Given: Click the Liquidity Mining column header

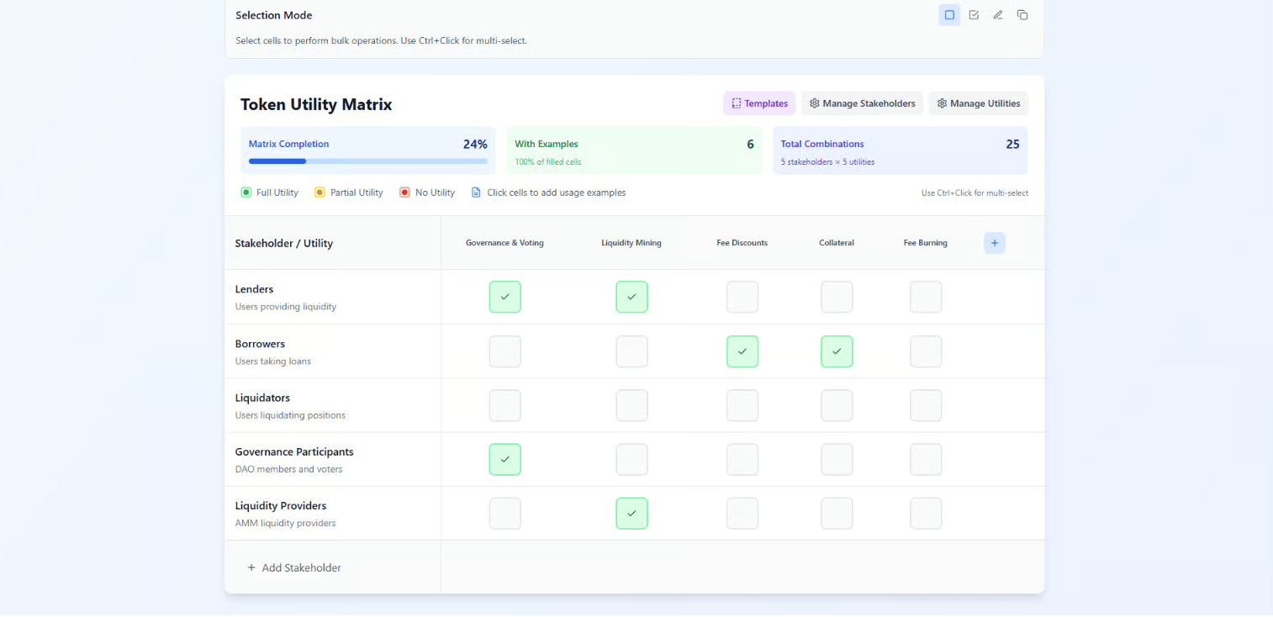Looking at the screenshot, I should tap(631, 243).
